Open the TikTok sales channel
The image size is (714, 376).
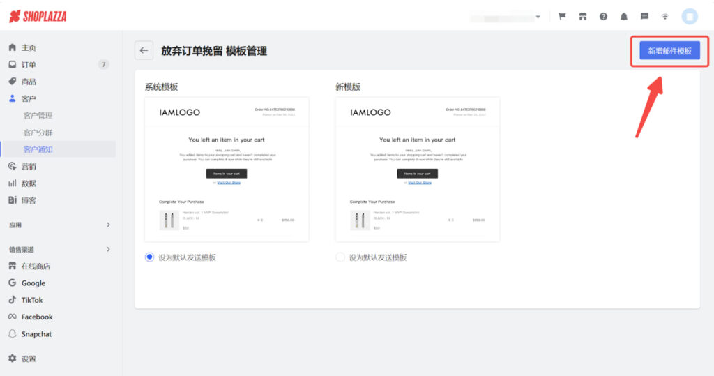(x=31, y=300)
